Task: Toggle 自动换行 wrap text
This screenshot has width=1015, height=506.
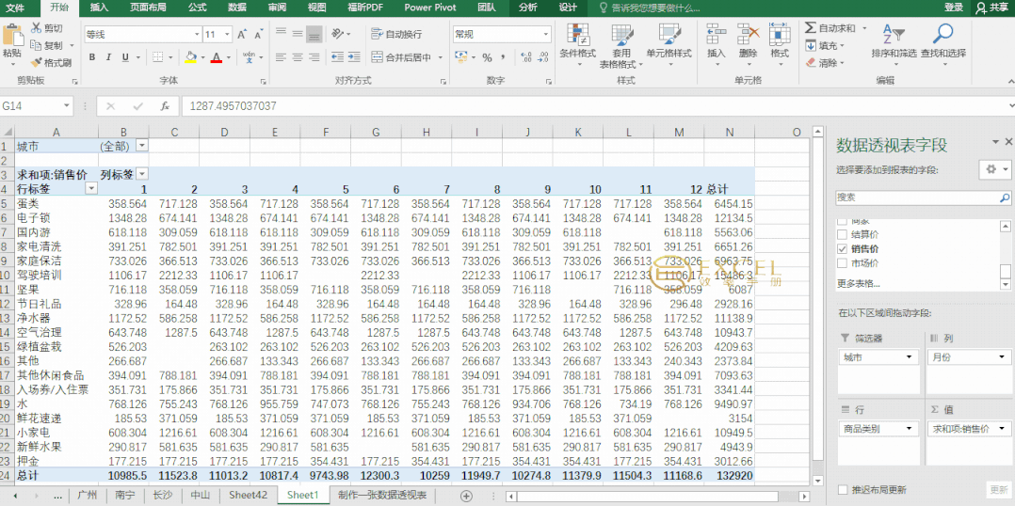Action: tap(396, 34)
